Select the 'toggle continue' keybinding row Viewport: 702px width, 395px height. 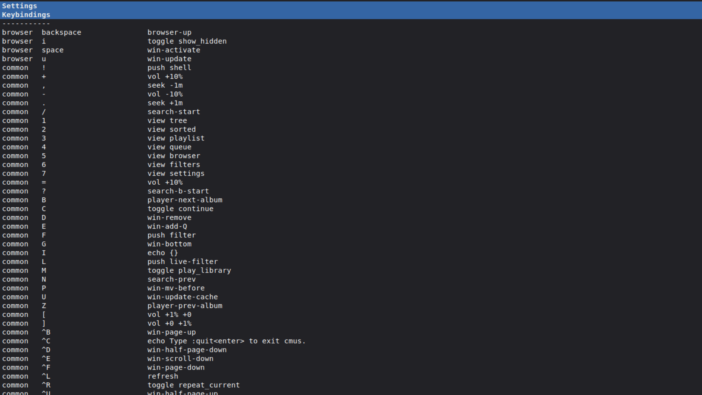(351, 209)
